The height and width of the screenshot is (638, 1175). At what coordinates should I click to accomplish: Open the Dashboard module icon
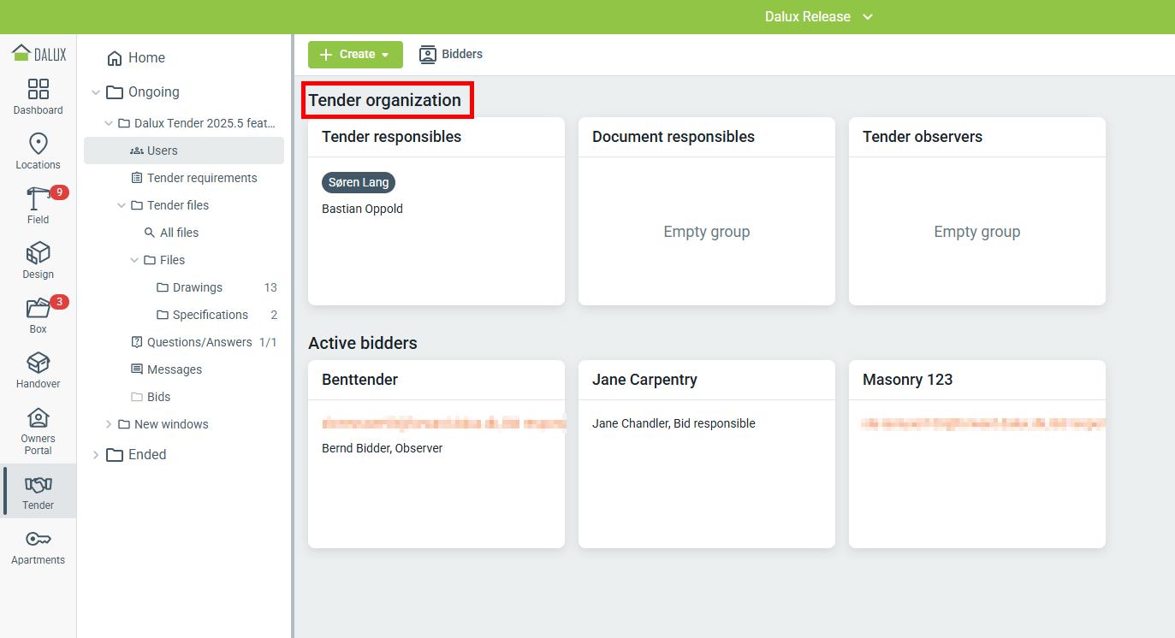[38, 90]
